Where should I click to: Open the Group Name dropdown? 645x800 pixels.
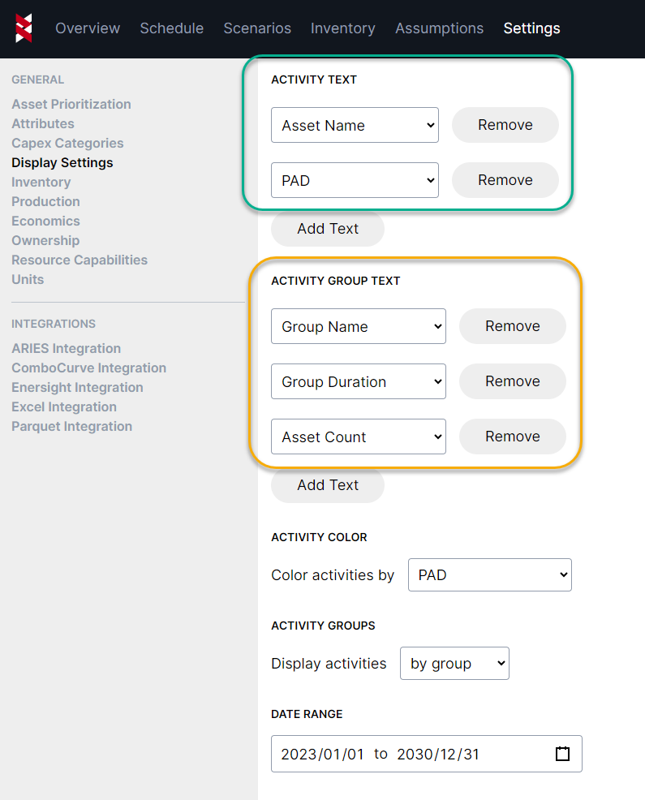pyautogui.click(x=358, y=326)
